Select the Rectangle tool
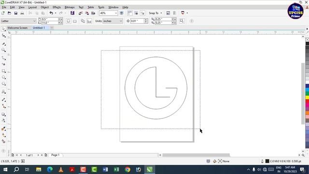This screenshot has width=309, height=174. pyautogui.click(x=3, y=71)
